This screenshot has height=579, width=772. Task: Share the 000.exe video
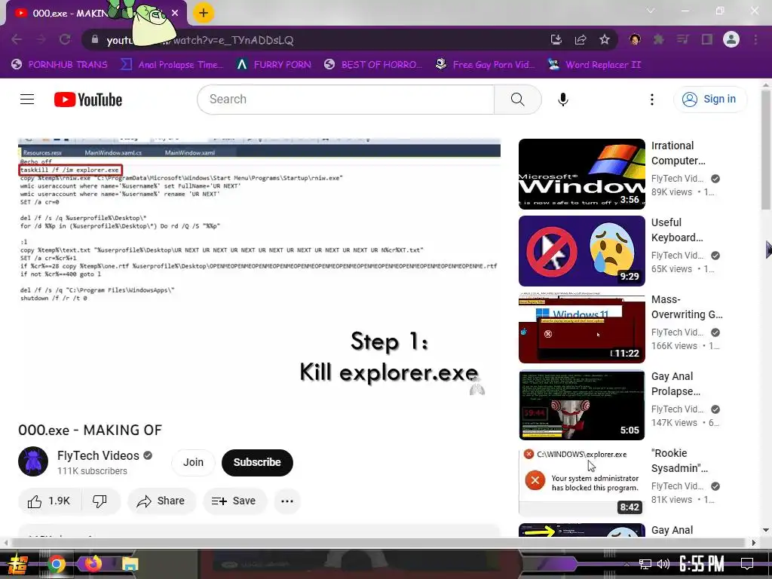pyautogui.click(x=161, y=501)
